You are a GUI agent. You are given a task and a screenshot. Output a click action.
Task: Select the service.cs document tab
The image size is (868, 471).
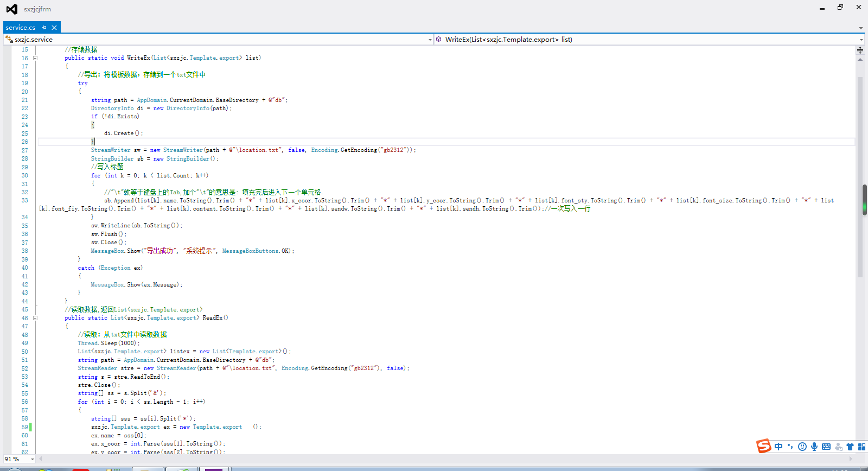click(21, 28)
